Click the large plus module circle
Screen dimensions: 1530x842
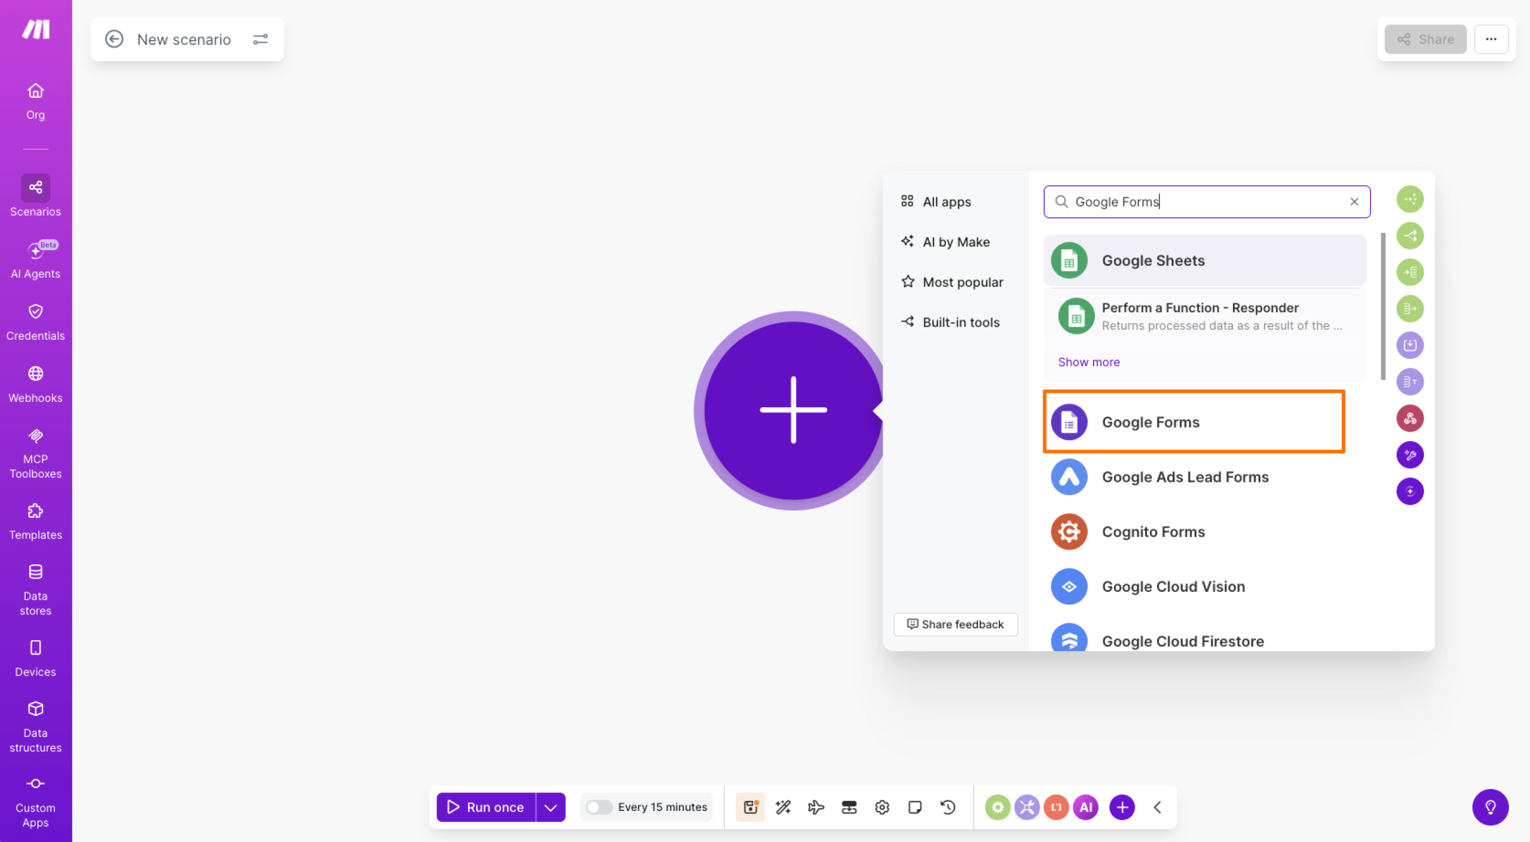click(x=792, y=410)
